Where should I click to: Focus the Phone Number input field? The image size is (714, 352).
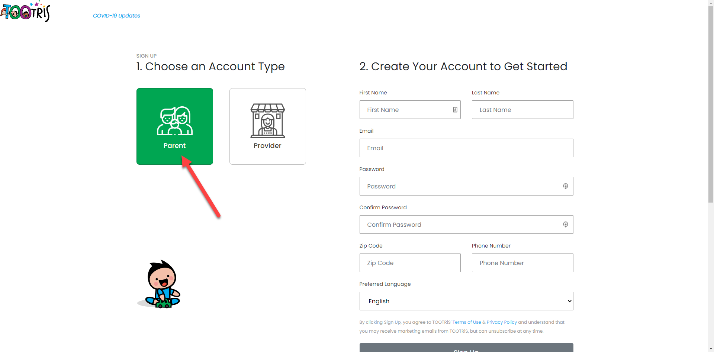click(x=522, y=263)
